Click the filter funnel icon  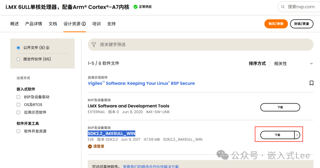94,44
